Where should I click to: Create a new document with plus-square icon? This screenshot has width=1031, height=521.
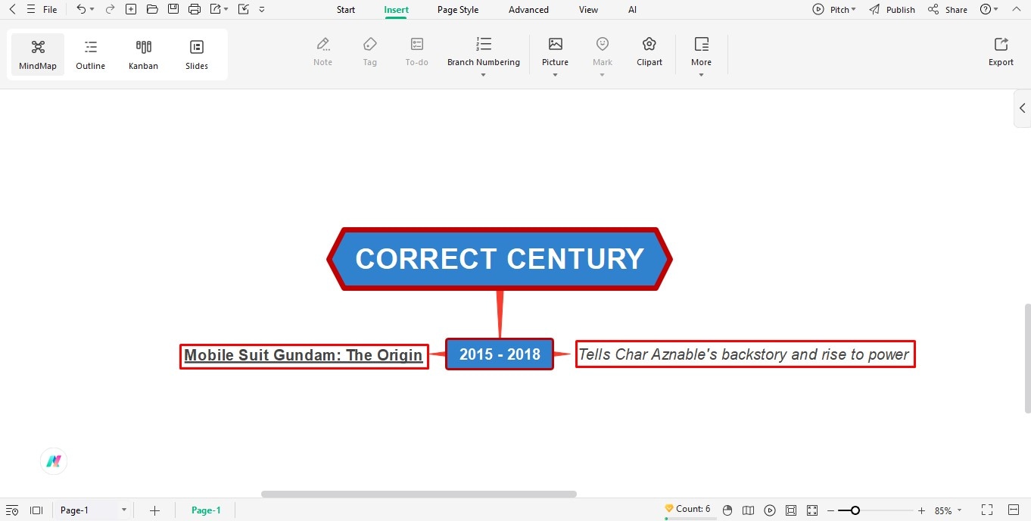(131, 9)
